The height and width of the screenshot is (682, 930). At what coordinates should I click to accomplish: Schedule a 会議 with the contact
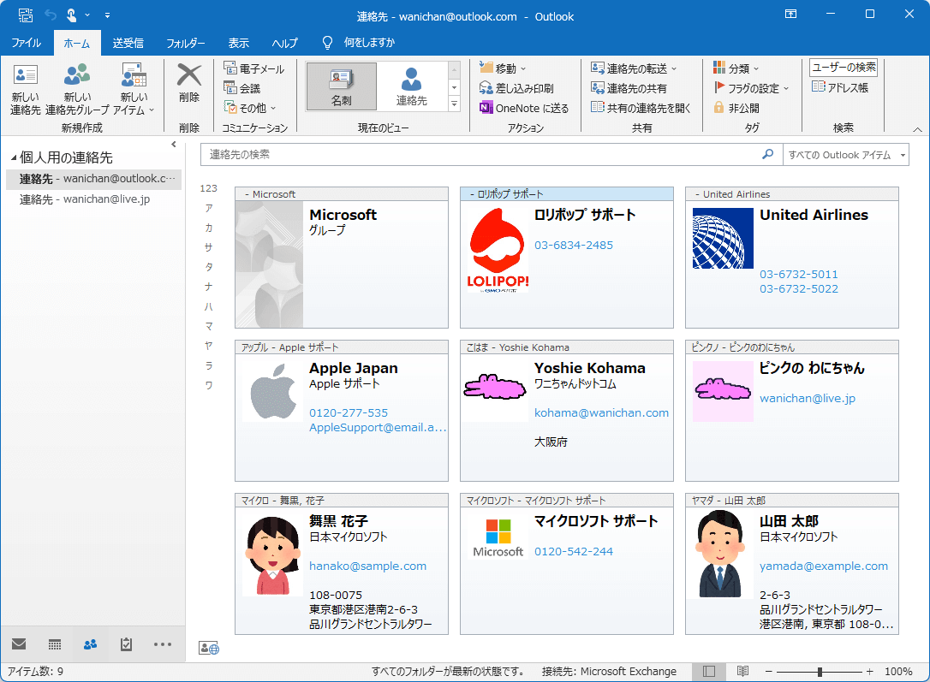tap(242, 88)
